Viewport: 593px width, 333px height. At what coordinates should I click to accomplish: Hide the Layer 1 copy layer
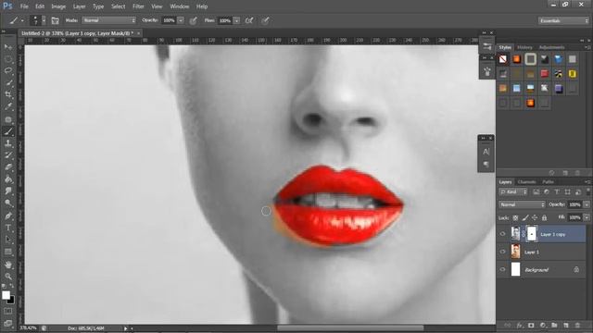pos(502,234)
